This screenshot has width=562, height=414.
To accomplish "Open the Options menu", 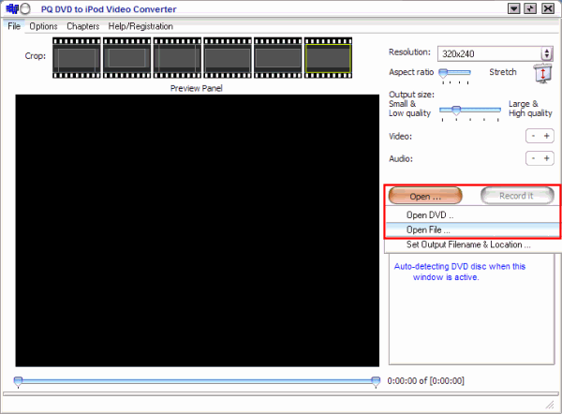I will click(43, 26).
